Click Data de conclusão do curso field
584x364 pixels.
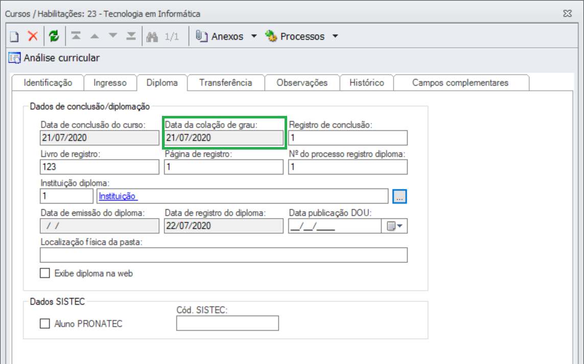[x=100, y=138]
